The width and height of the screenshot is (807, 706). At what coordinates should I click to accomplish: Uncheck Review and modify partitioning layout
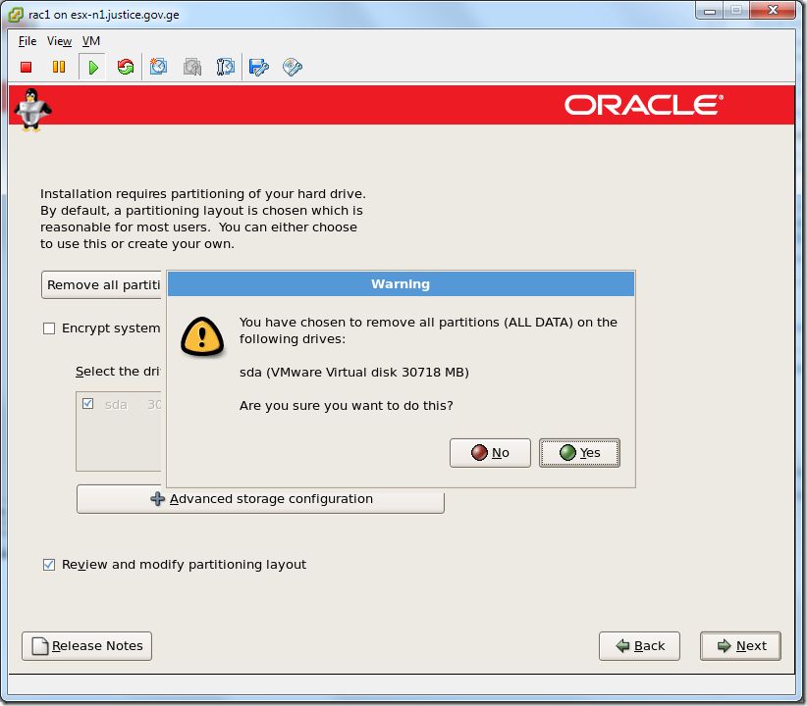[49, 564]
